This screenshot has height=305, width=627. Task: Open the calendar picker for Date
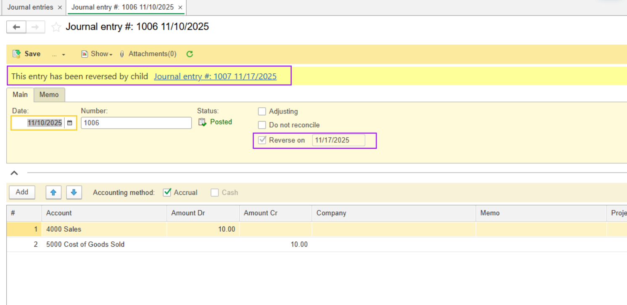[x=70, y=123]
